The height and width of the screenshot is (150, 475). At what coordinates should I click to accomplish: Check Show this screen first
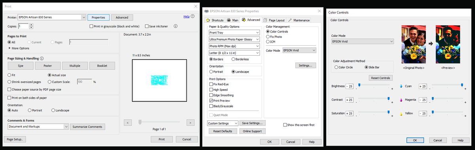pos(285,125)
